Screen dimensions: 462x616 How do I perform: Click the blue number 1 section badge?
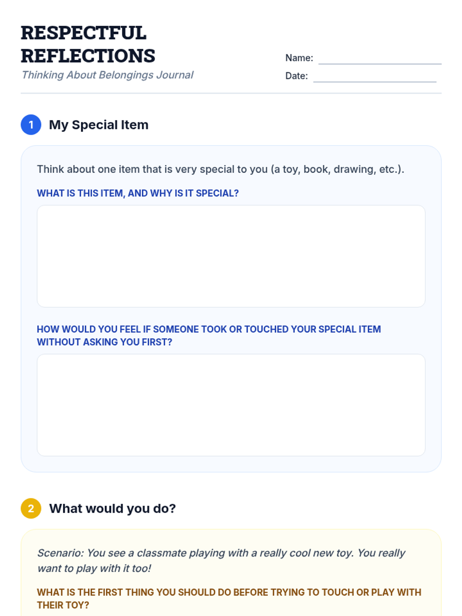[x=31, y=125]
